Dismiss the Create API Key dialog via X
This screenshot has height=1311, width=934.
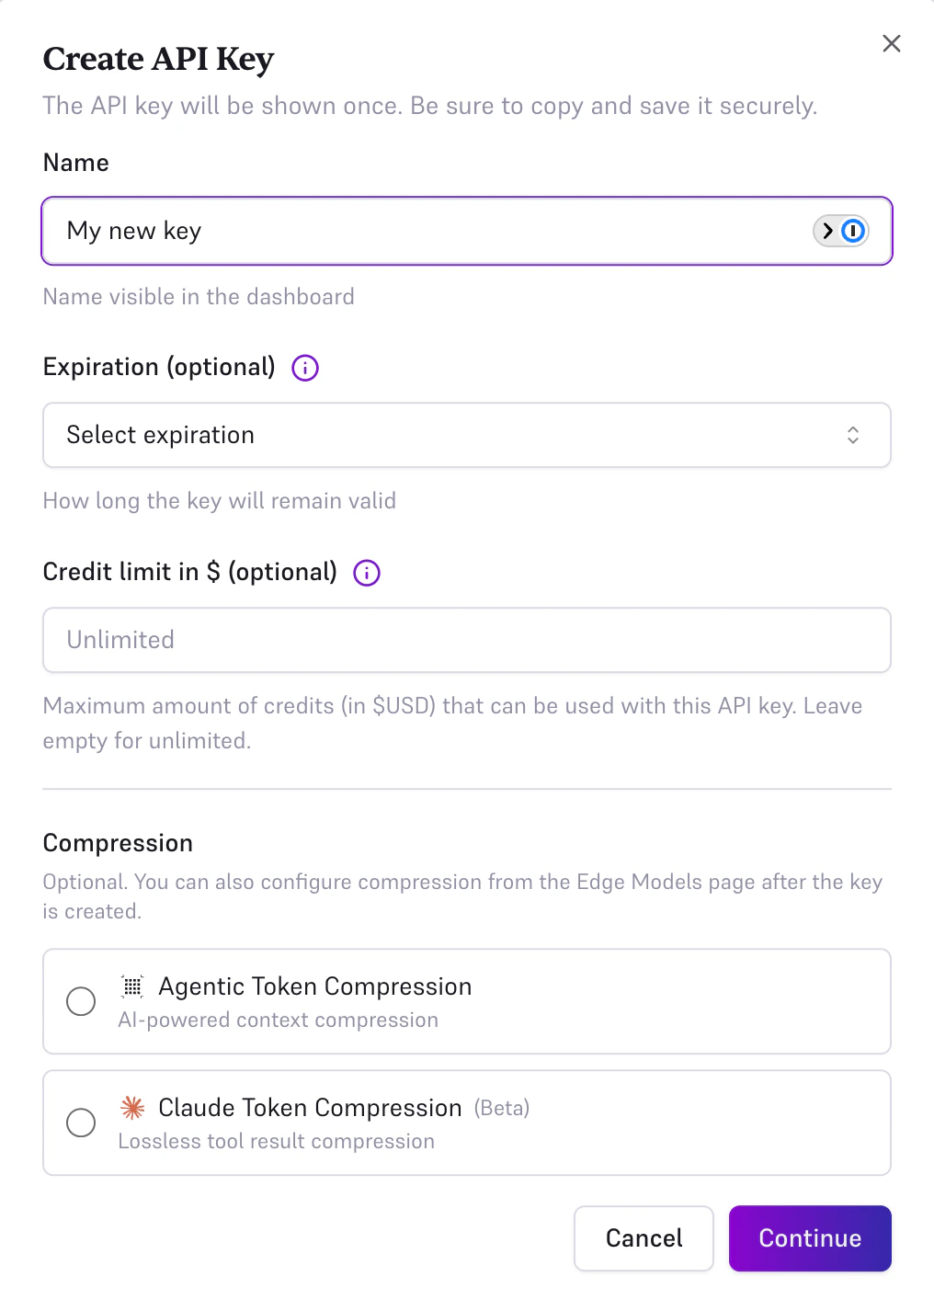pyautogui.click(x=891, y=43)
